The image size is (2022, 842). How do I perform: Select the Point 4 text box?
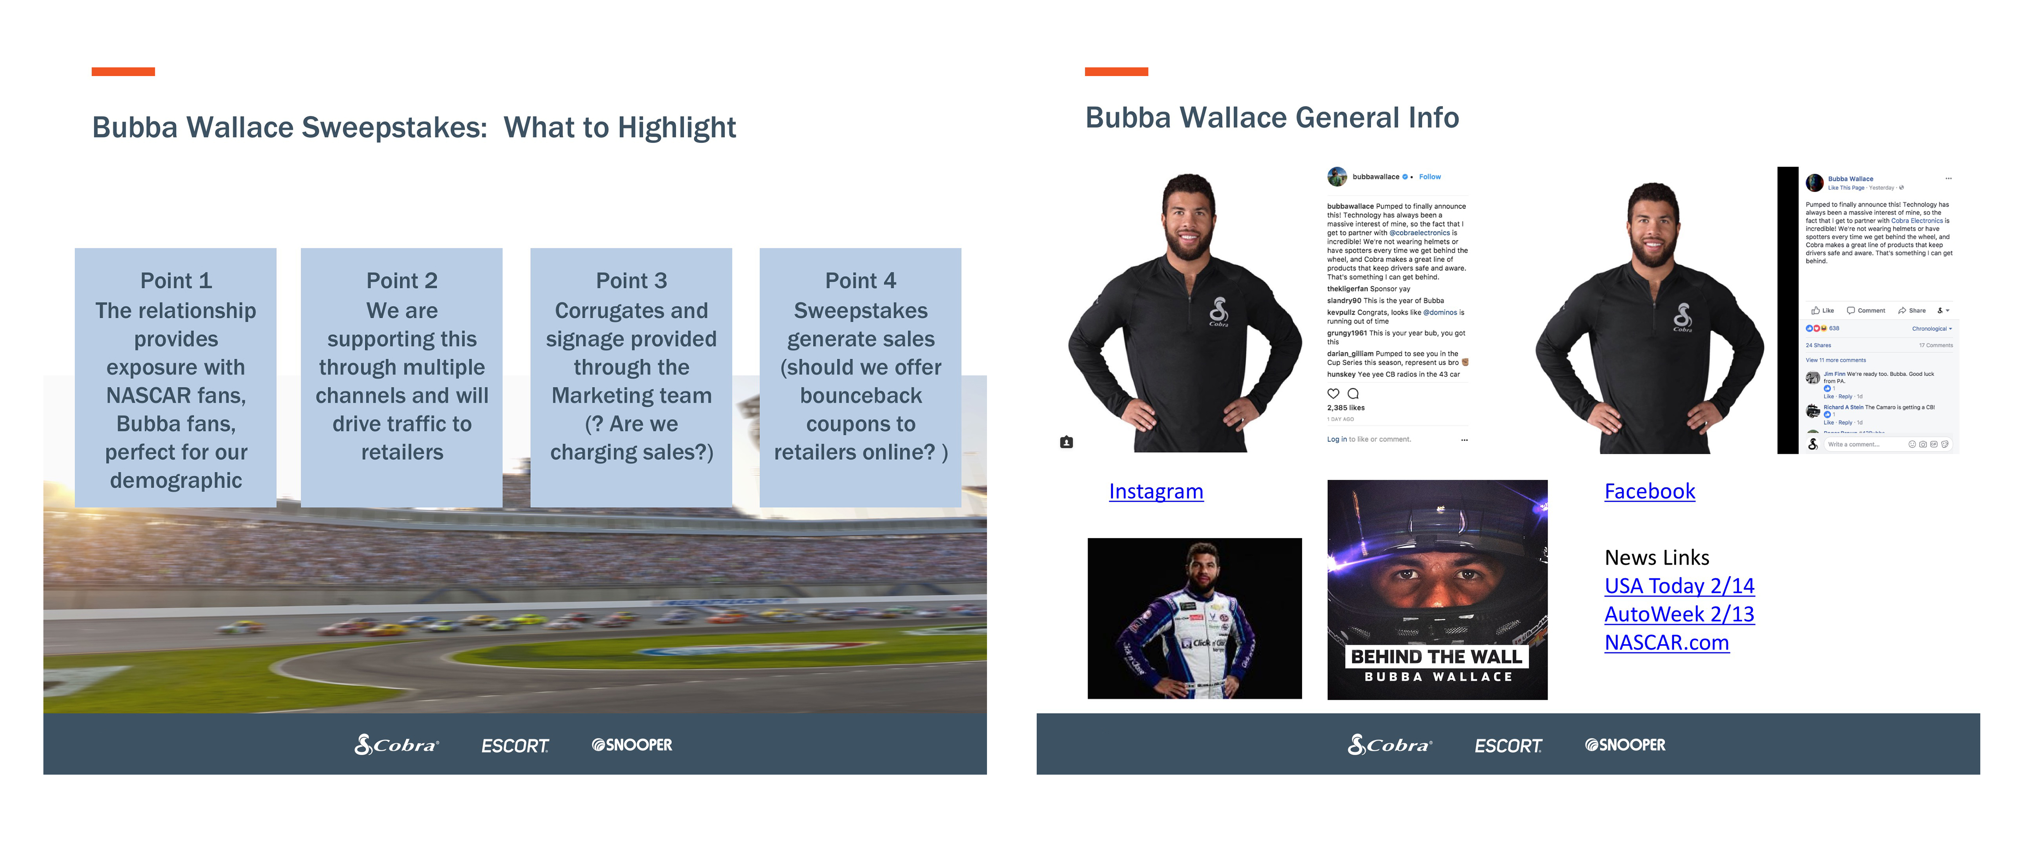click(x=860, y=377)
